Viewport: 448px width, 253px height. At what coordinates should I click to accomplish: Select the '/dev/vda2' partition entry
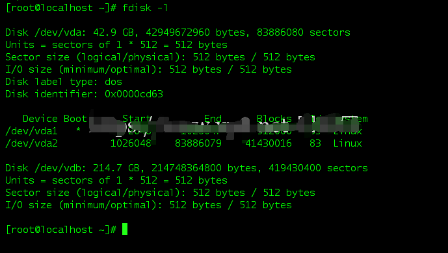pos(31,143)
